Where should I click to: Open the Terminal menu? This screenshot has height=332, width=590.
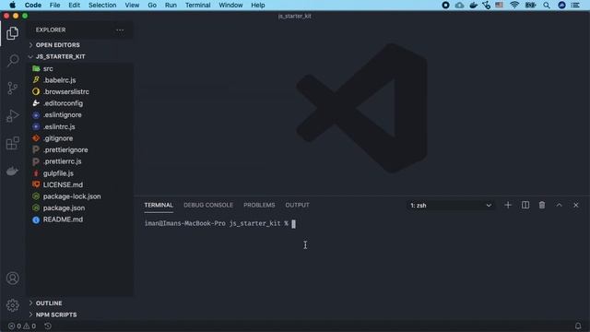click(197, 6)
